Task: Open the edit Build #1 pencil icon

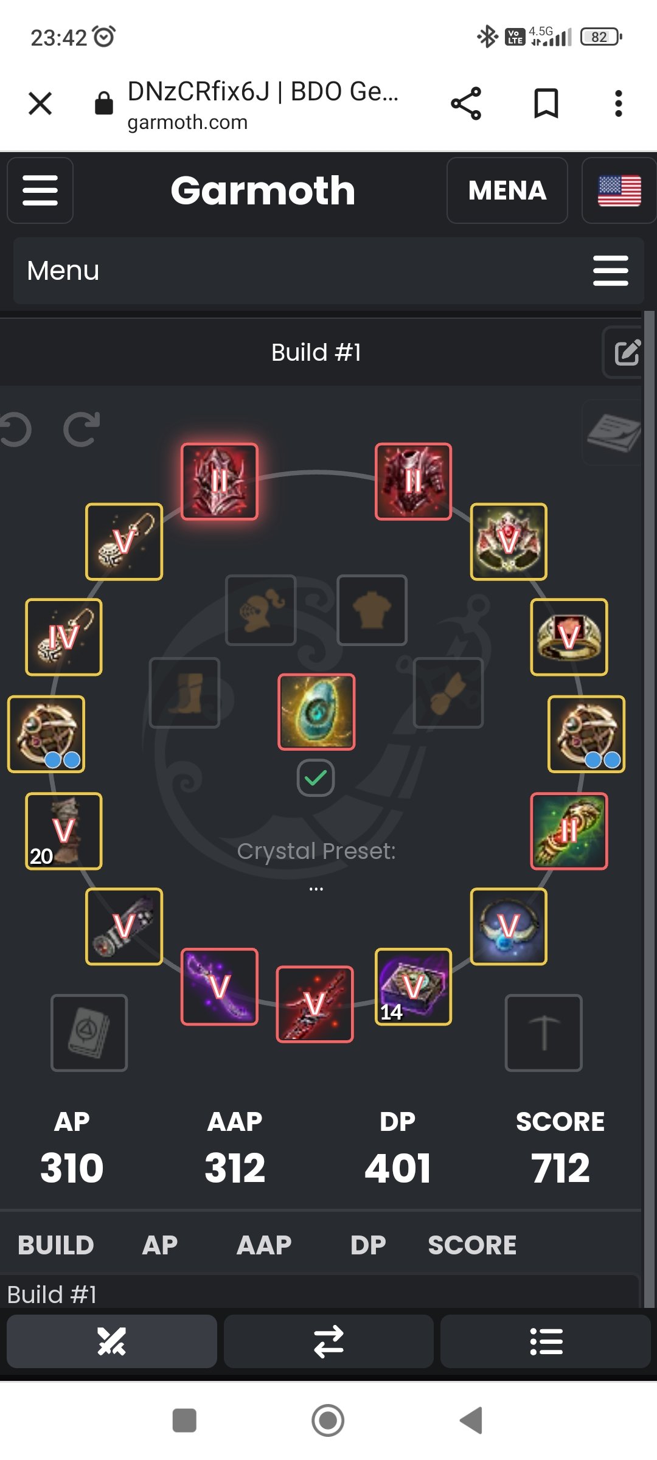Action: 626,352
